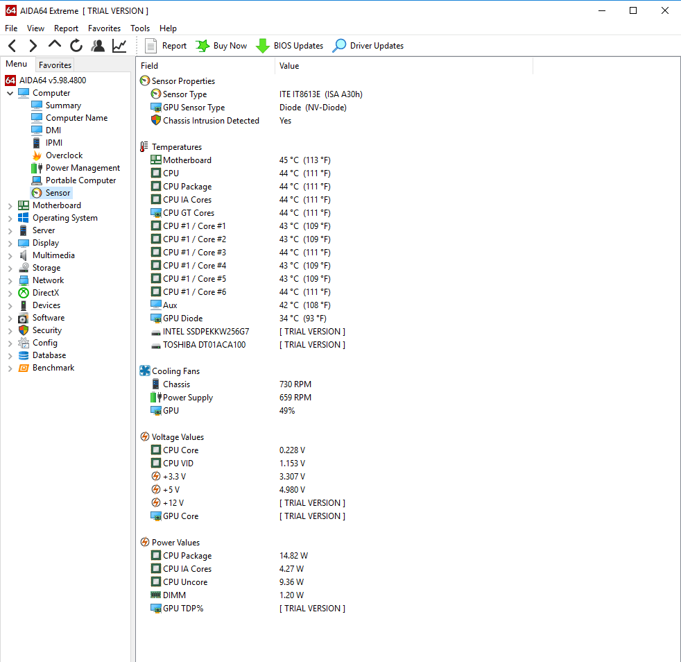Expand the Operating System node
The height and width of the screenshot is (662, 681).
point(10,218)
